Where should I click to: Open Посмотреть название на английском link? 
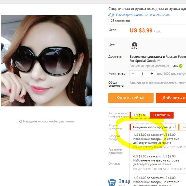click(143, 15)
